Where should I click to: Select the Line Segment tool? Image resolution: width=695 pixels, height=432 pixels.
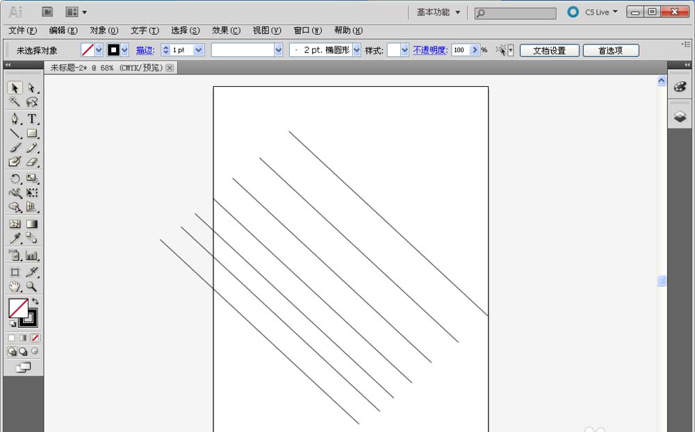point(15,133)
